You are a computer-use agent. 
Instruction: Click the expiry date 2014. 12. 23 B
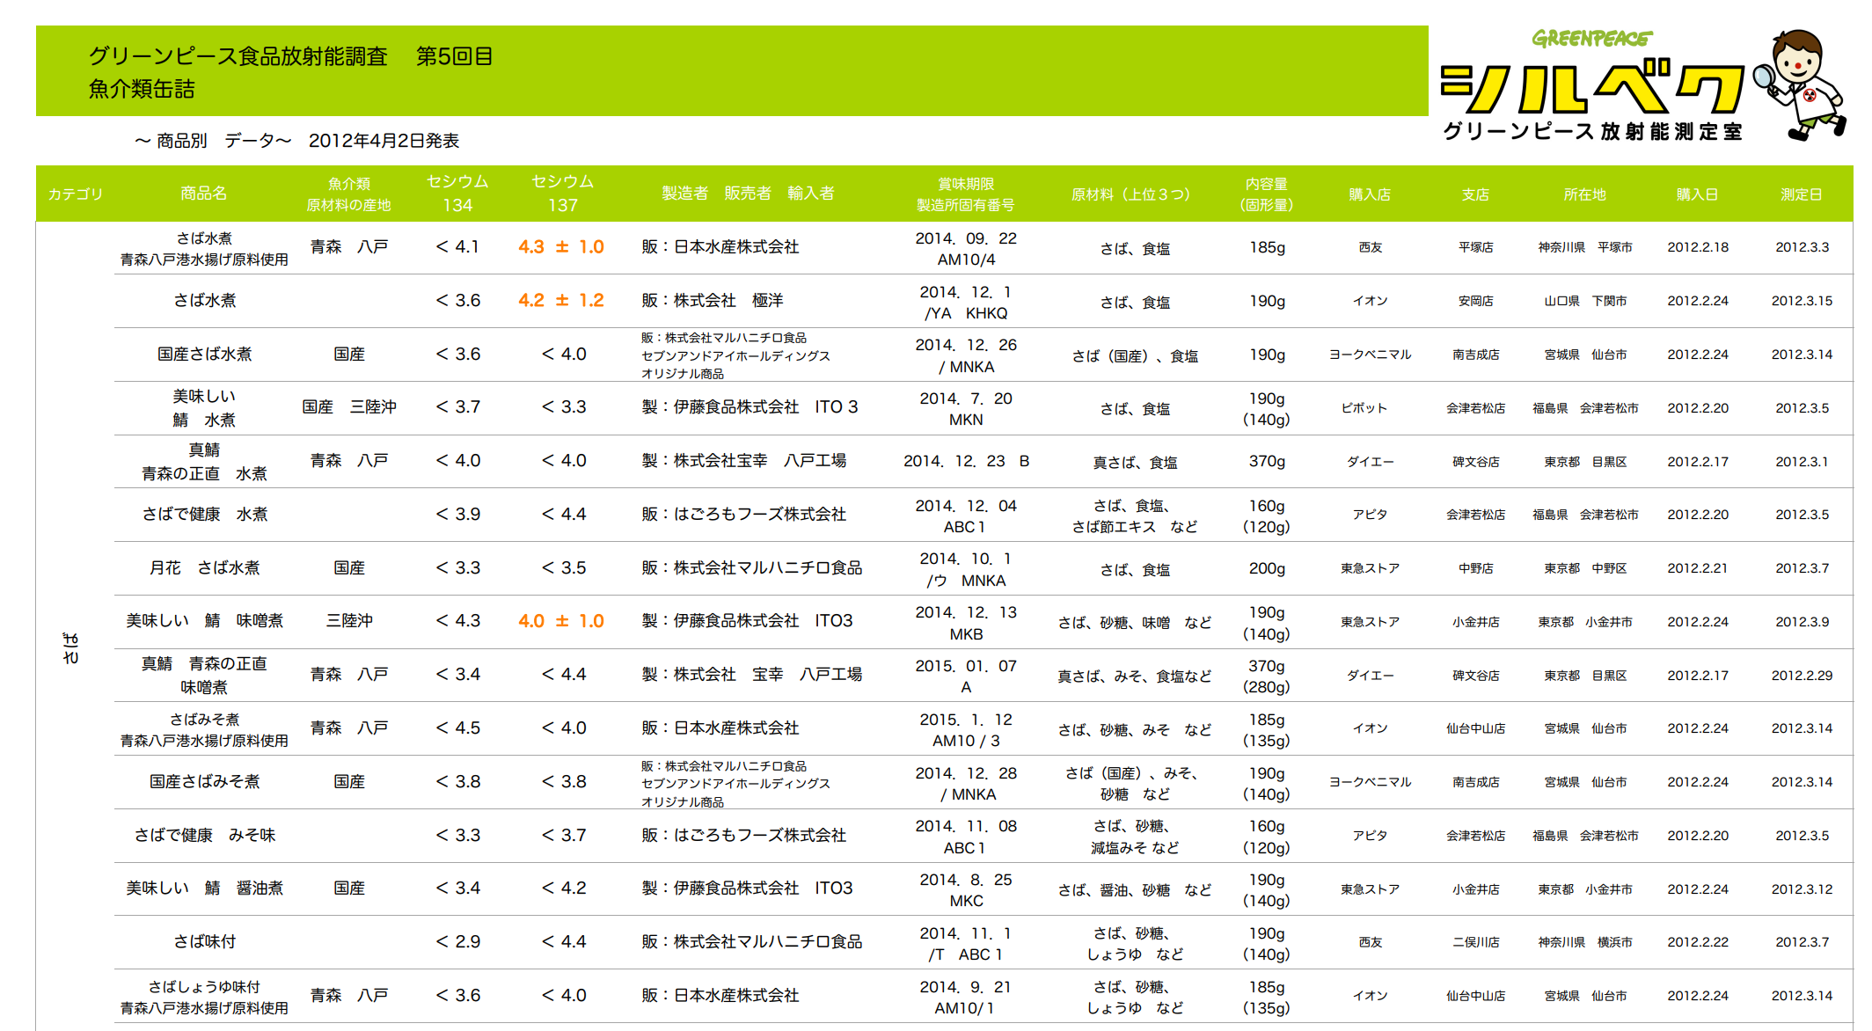(966, 462)
